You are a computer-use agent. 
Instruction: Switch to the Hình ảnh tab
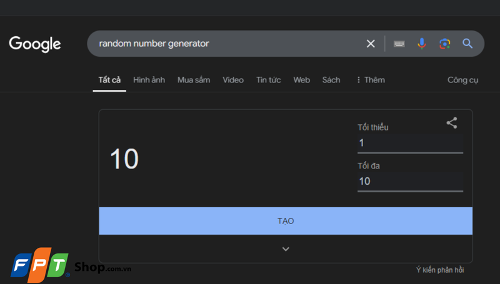point(149,80)
